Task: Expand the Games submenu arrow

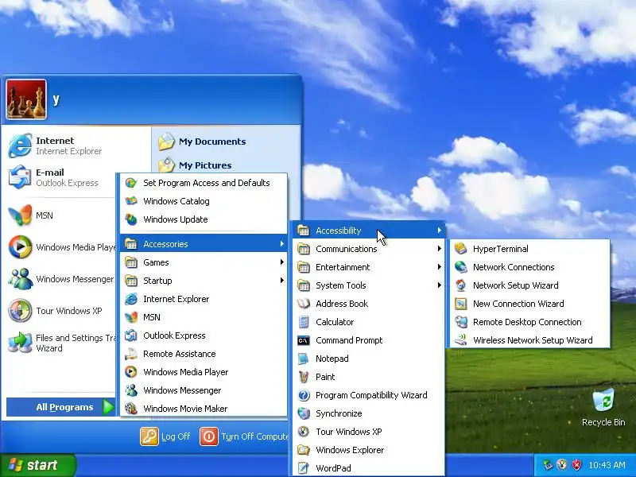Action: (x=282, y=262)
